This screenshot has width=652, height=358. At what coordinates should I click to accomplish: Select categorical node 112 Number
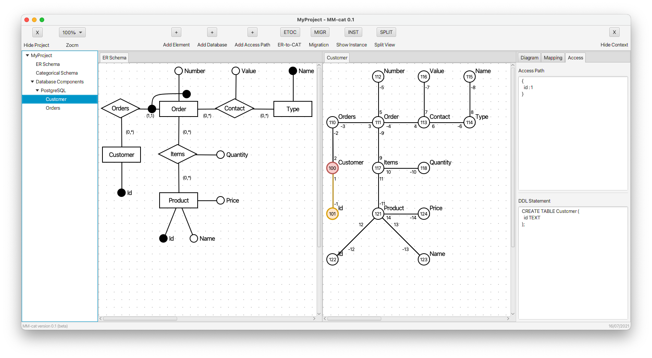378,77
